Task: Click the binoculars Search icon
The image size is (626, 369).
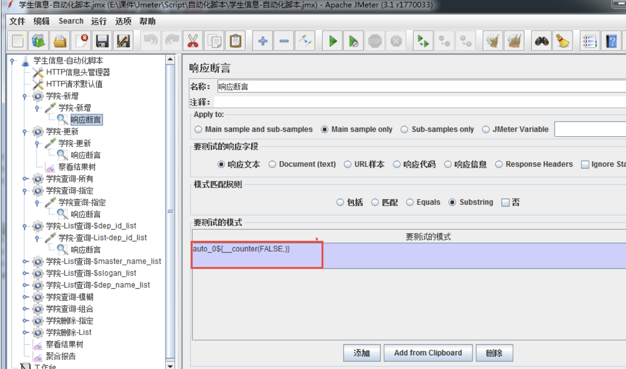Action: 542,41
